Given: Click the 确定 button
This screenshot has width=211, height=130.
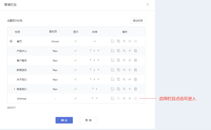Looking at the screenshot, I should (64, 120).
